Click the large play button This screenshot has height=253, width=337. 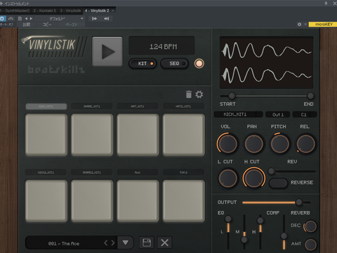(107, 52)
